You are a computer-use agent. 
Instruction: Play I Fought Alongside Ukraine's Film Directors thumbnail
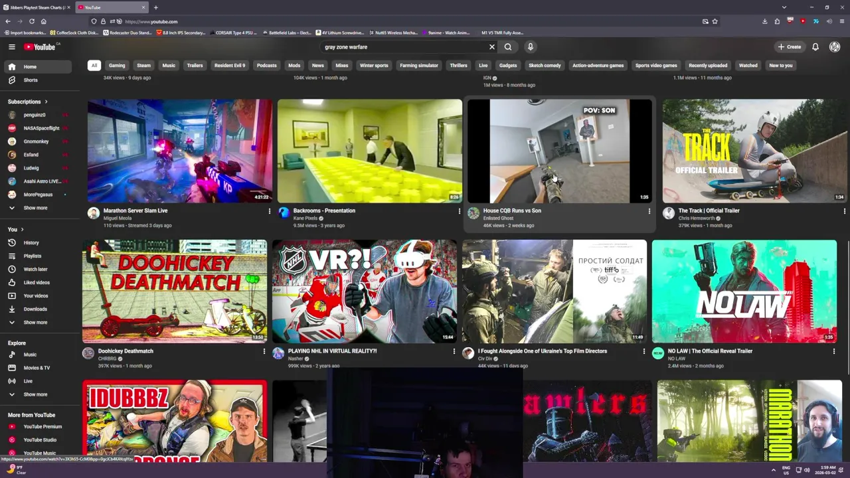coord(554,291)
